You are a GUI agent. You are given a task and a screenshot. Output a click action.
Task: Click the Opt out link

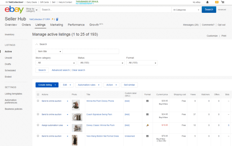222,25
